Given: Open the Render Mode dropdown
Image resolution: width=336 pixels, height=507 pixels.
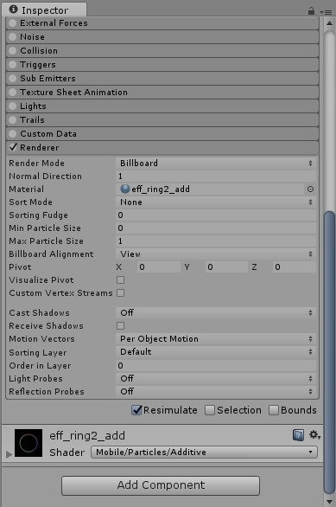Looking at the screenshot, I should pos(216,163).
